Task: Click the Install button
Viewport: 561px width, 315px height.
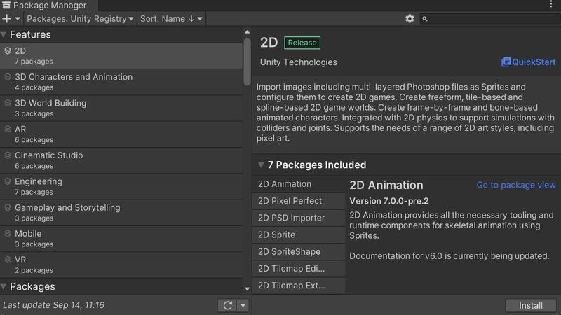Action: tap(531, 305)
